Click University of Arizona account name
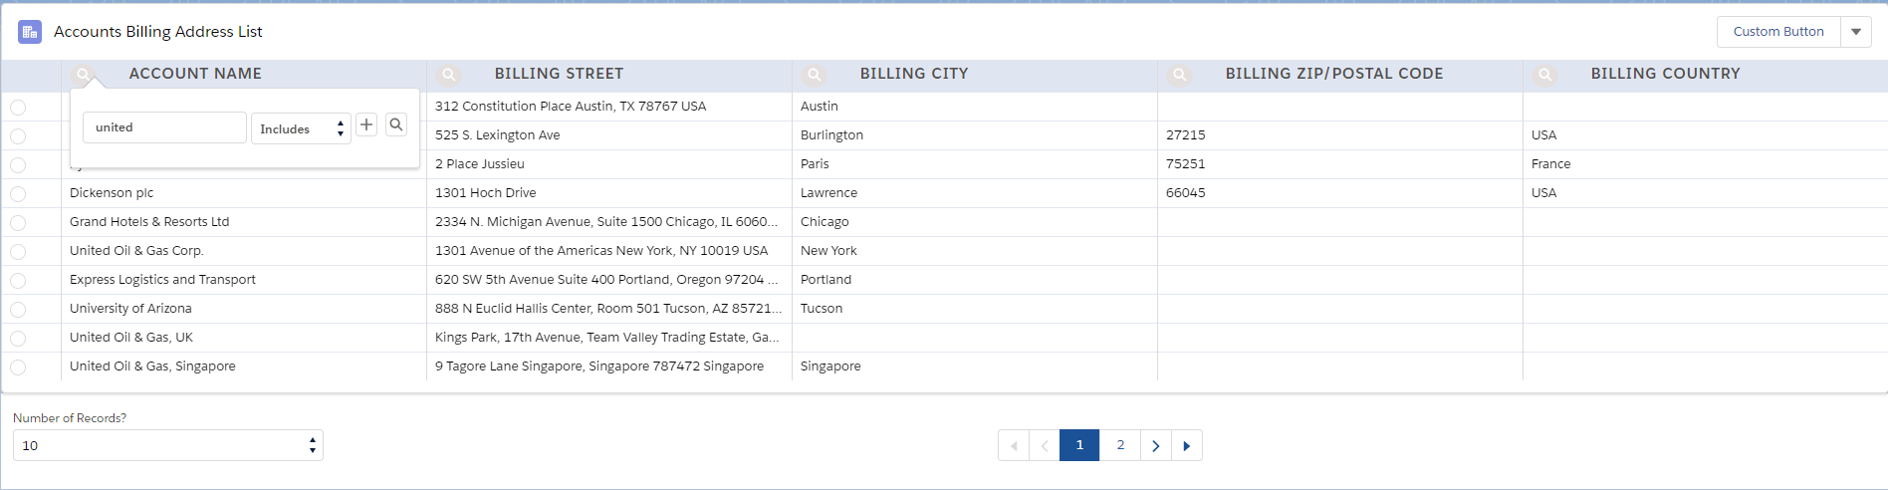This screenshot has height=490, width=1888. pyautogui.click(x=130, y=309)
